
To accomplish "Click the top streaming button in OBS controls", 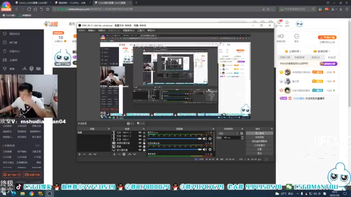I will tap(259, 133).
